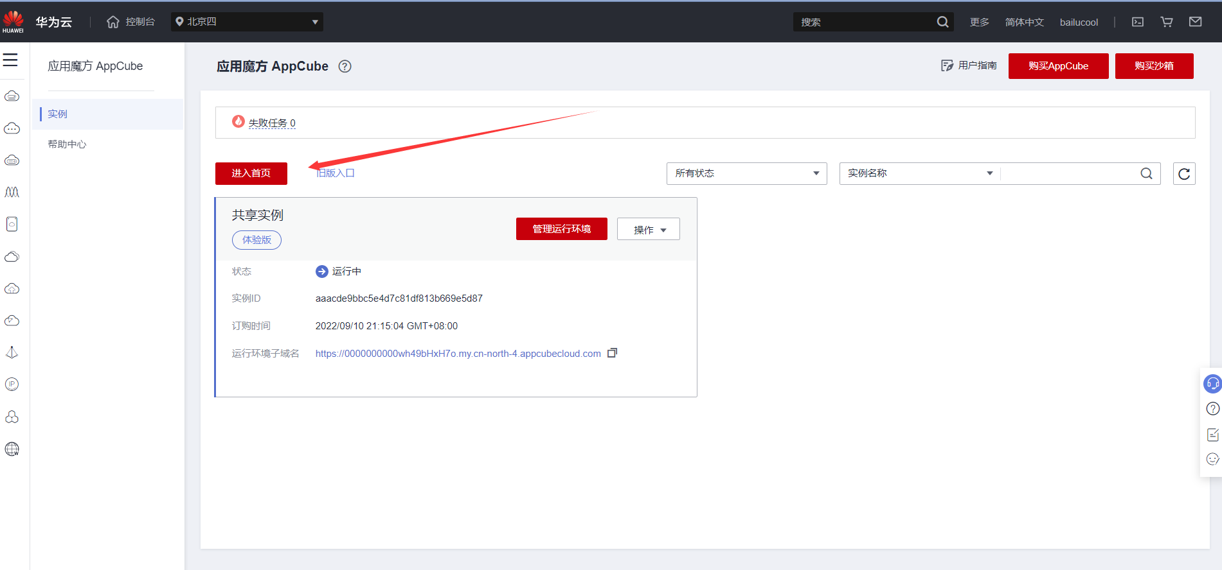Click the 共享实例 card title
This screenshot has width=1222, height=570.
coord(258,215)
